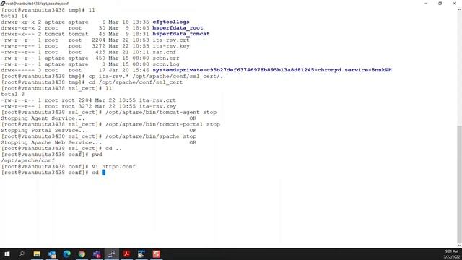Minimize the PuTTY terminal window
Viewport: 462px width, 260px height.
click(x=426, y=3)
